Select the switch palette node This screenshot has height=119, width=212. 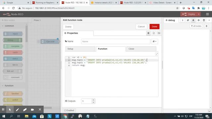coord(13,100)
